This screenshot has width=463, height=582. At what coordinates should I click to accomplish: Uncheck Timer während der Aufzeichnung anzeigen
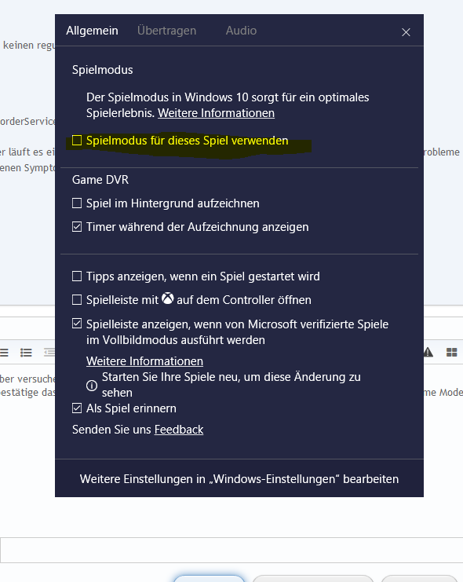coord(77,226)
